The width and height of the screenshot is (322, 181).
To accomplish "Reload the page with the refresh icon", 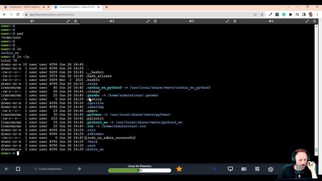I will click(x=18, y=15).
